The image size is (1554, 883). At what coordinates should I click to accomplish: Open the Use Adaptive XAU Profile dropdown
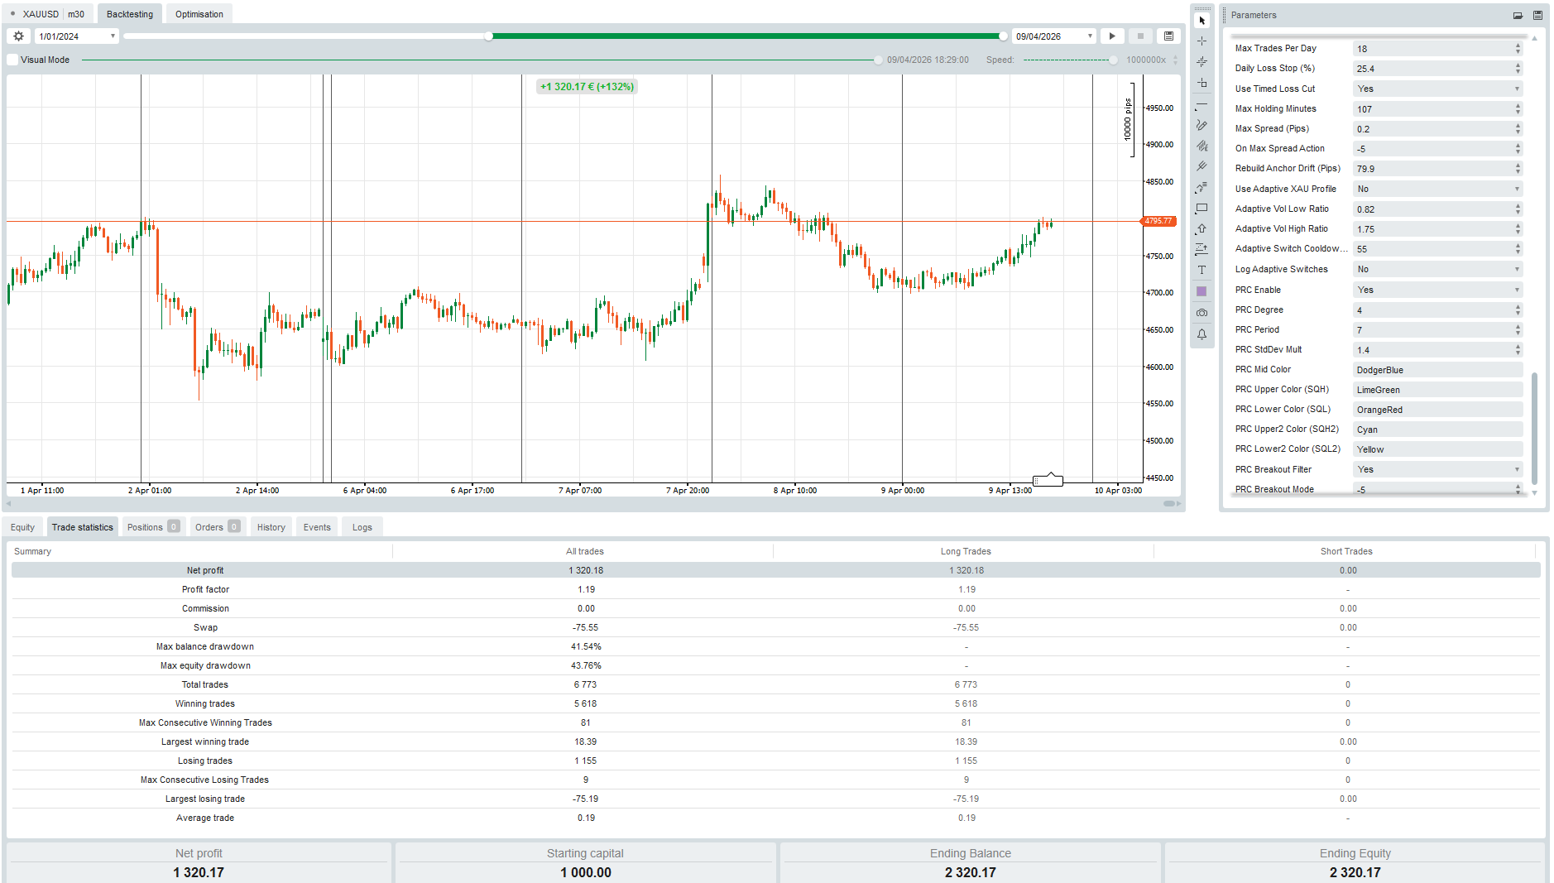point(1437,189)
